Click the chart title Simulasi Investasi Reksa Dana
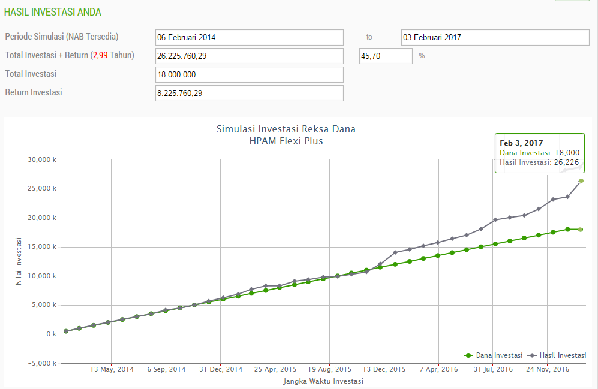598x389 pixels. pyautogui.click(x=286, y=129)
